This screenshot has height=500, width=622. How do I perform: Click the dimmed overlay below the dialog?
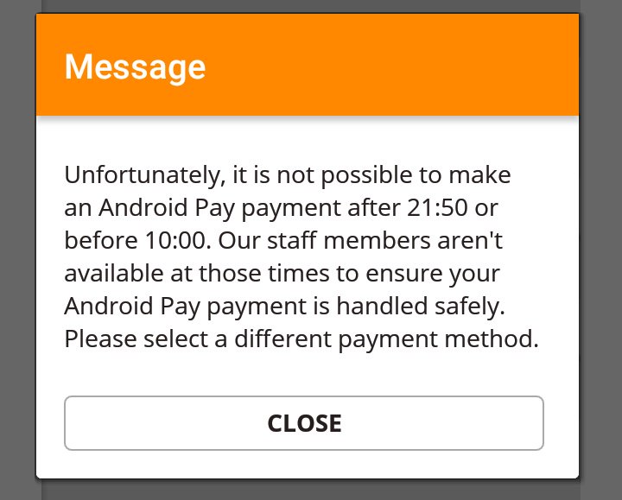(x=308, y=490)
